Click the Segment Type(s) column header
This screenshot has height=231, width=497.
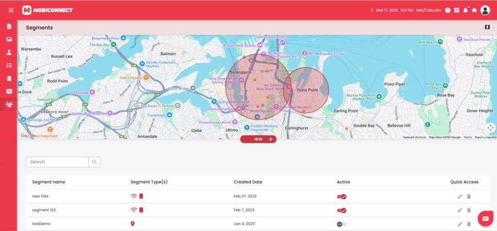tap(149, 182)
